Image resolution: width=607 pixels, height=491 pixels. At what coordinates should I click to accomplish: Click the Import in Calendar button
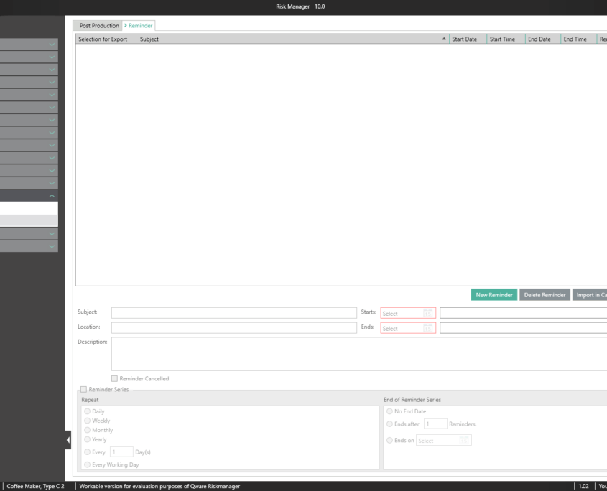coord(590,295)
